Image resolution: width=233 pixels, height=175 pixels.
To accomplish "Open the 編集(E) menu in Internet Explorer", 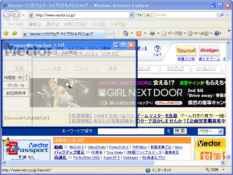I will pos(35,24).
